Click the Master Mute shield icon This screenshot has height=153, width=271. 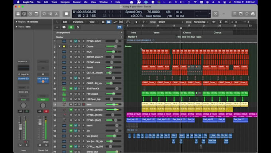(216, 14)
